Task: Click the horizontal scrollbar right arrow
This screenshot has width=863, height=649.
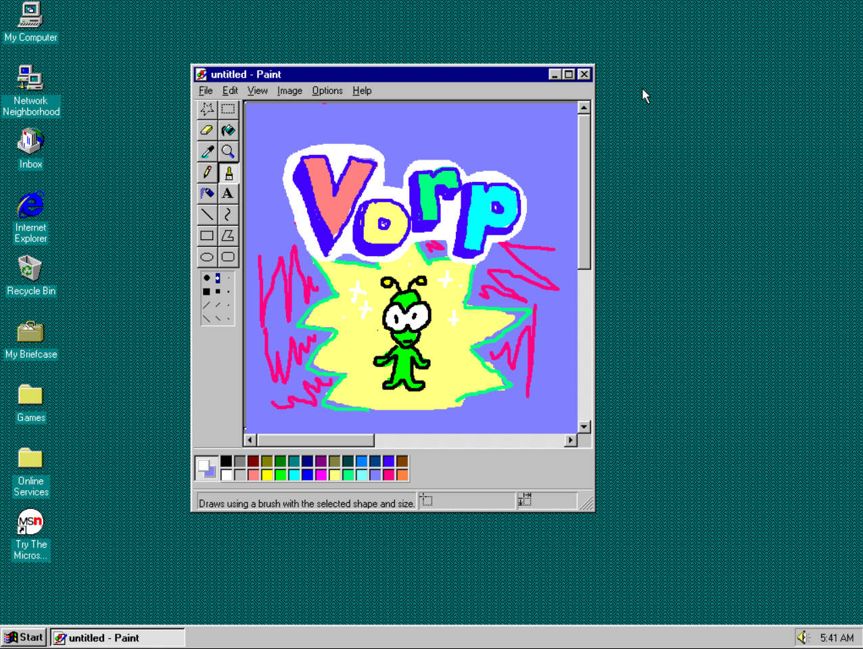Action: point(571,440)
